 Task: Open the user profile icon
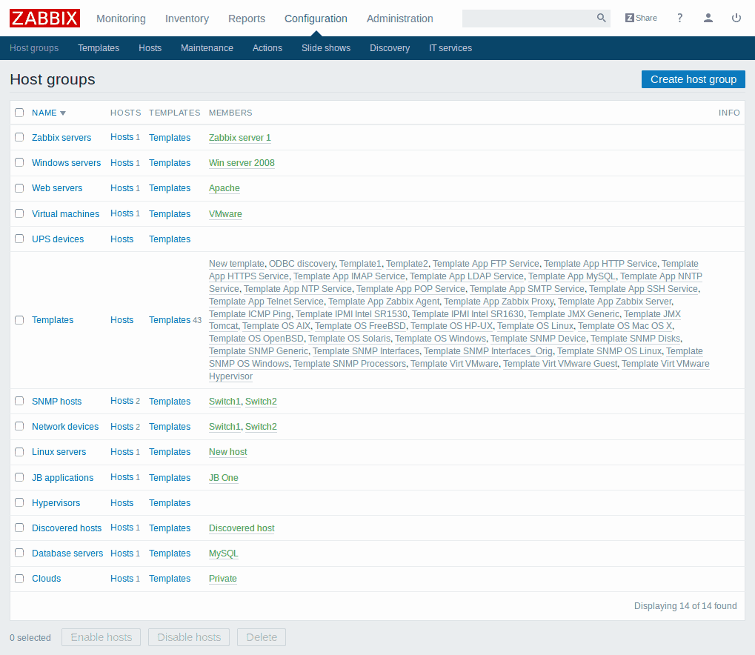click(x=708, y=19)
